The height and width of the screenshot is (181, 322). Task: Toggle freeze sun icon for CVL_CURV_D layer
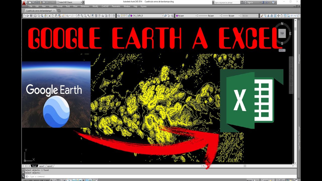(x=124, y=16)
